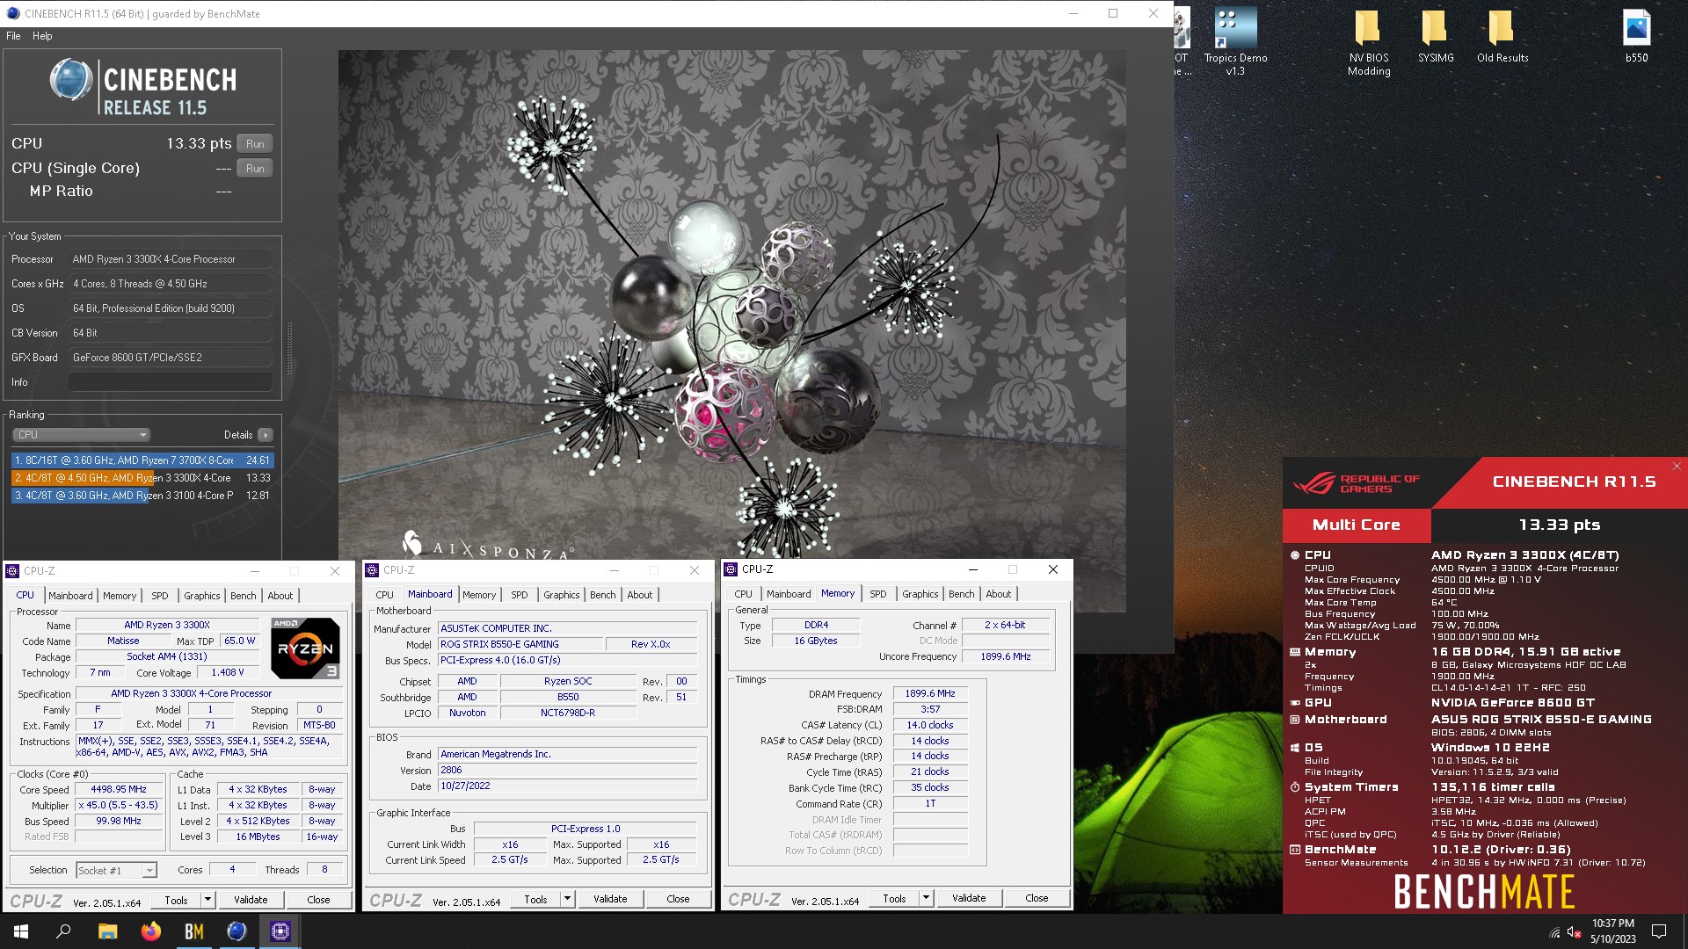Click the Core Voltage 1.408 V value
The width and height of the screenshot is (1688, 949).
click(227, 673)
